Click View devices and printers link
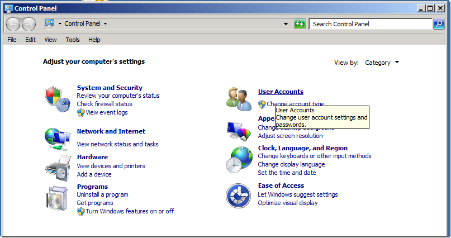This screenshot has width=451, height=238. (111, 166)
